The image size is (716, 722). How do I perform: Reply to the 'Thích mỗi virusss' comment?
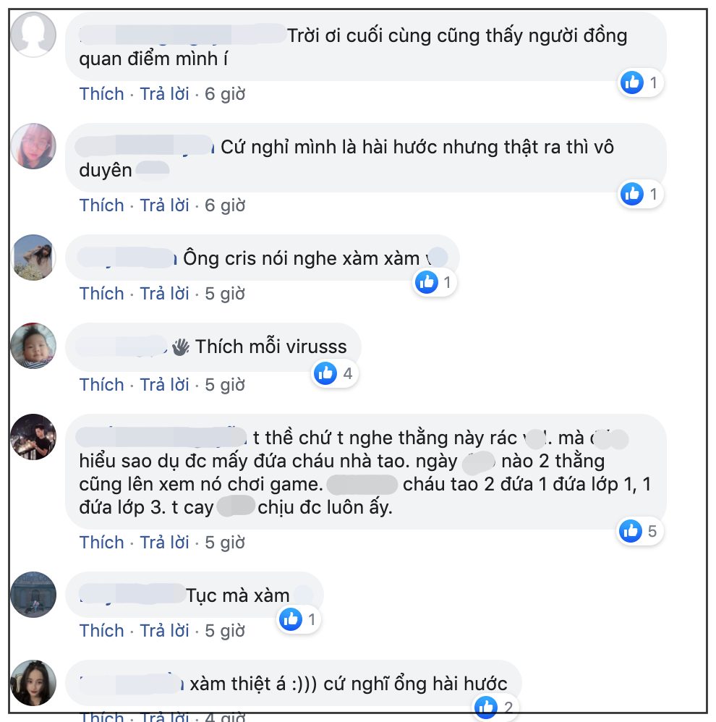164,385
